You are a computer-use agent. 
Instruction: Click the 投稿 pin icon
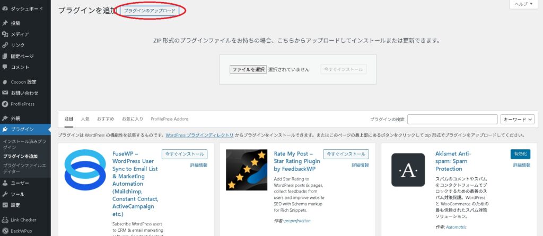(x=5, y=23)
